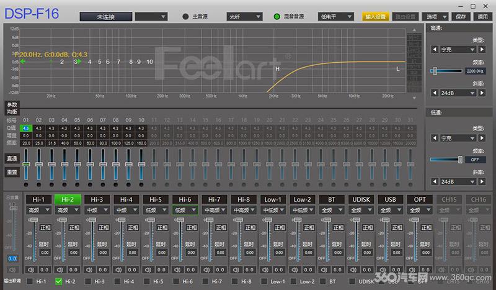
Task: Select the USB channel tab
Action: pos(391,199)
